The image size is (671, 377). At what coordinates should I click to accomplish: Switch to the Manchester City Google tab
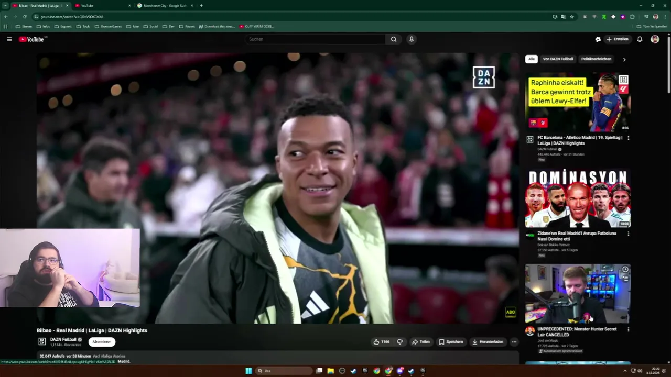[165, 6]
